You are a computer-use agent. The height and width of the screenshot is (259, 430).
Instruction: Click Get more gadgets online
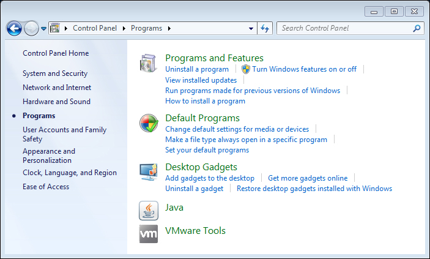(308, 178)
